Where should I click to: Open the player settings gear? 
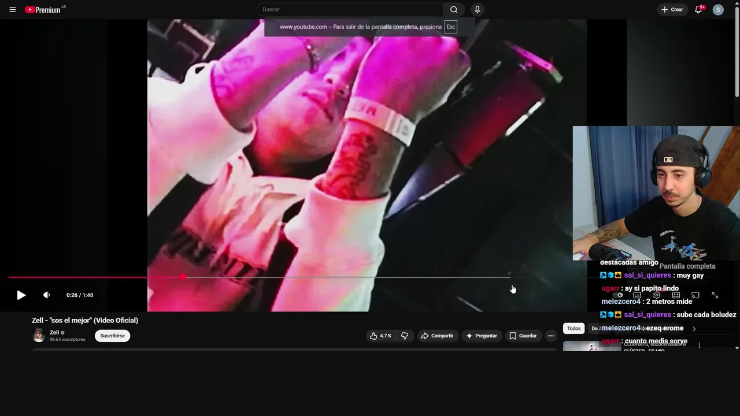(657, 295)
